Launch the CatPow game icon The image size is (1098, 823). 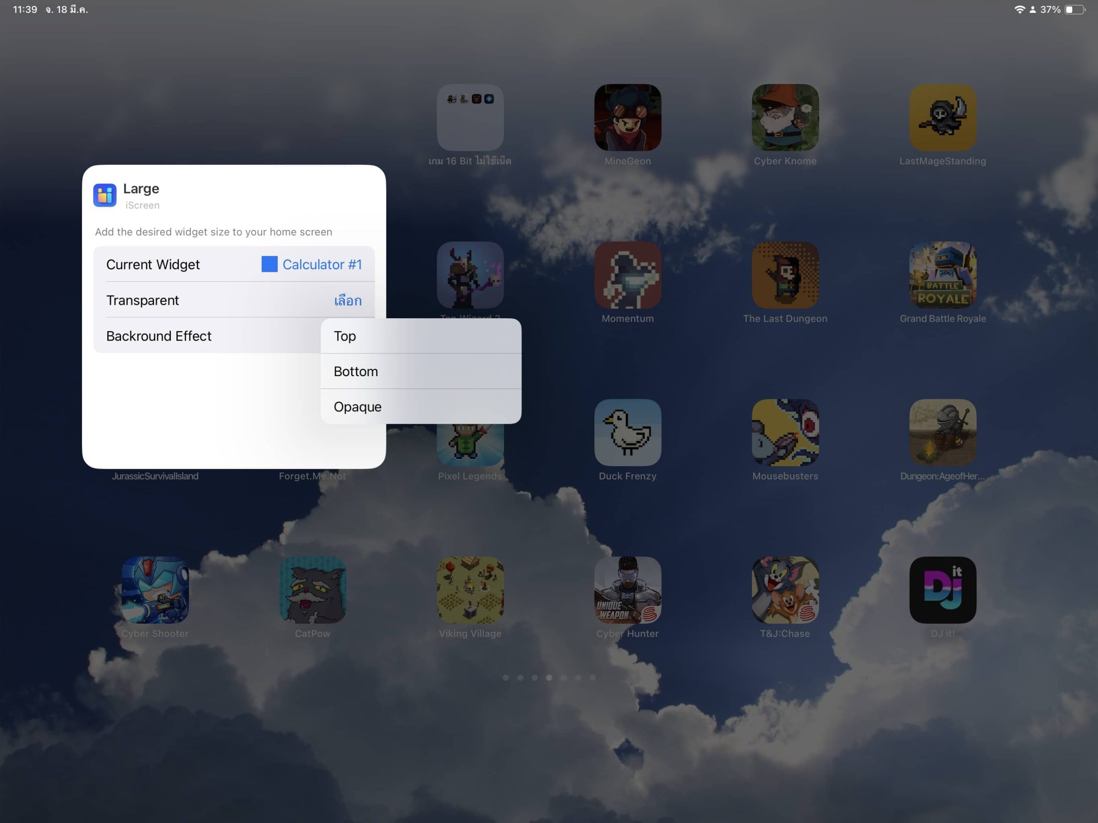click(x=313, y=590)
